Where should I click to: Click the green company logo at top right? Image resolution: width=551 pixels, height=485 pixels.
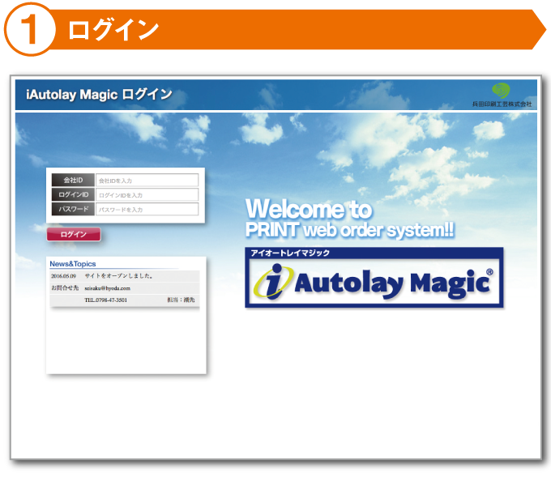pos(501,90)
